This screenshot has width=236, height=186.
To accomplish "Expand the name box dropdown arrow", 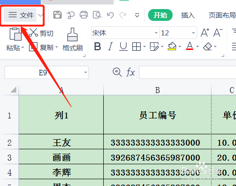I will coord(86,73).
